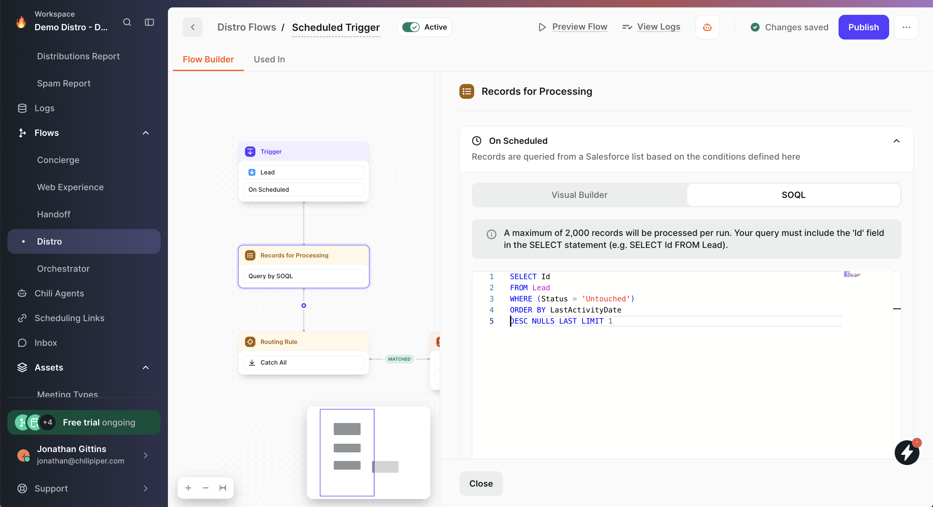Click the Free trial ongoing banner
This screenshot has height=507, width=933.
pos(84,422)
